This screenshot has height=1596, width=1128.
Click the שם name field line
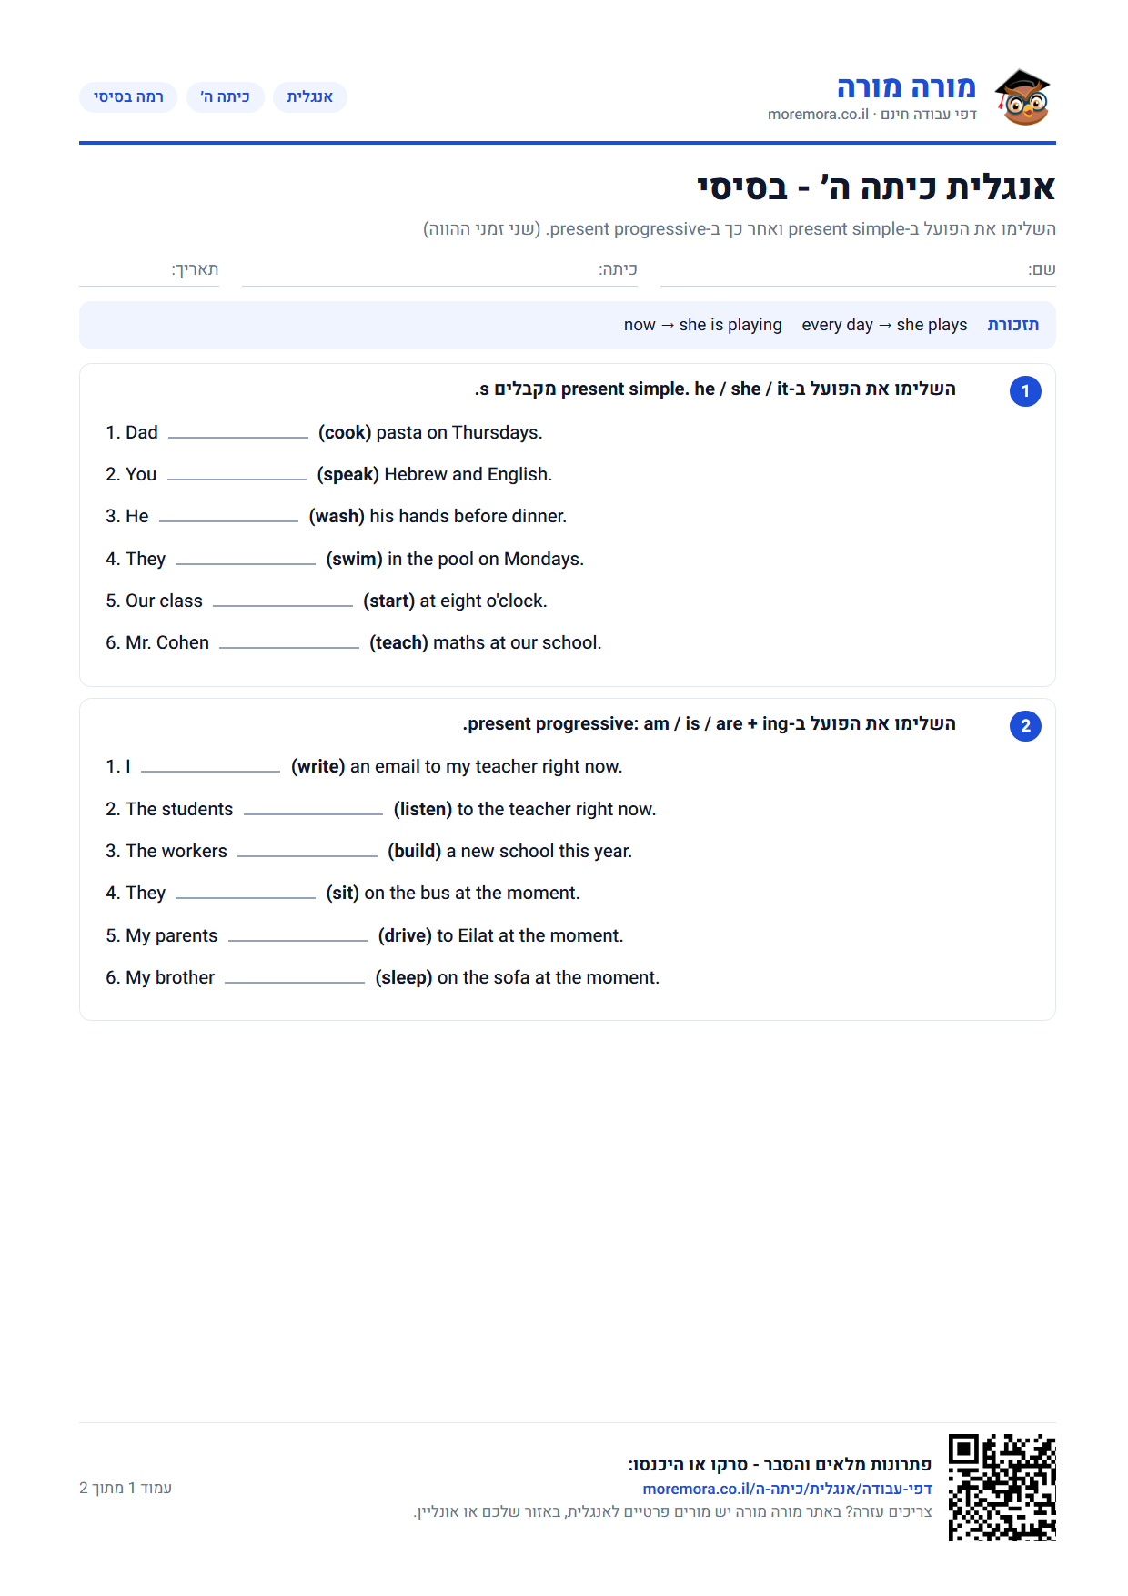(x=858, y=271)
